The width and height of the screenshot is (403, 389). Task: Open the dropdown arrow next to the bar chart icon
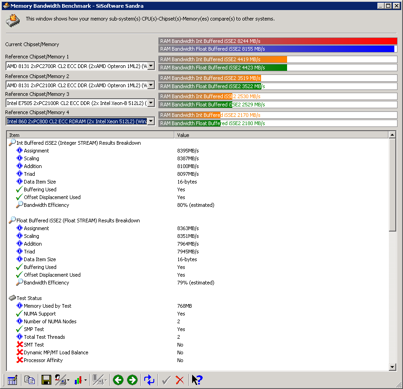tap(85, 380)
